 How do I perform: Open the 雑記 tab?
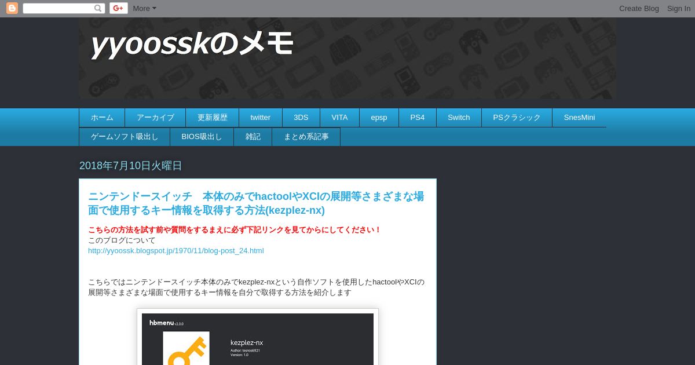[x=253, y=137]
